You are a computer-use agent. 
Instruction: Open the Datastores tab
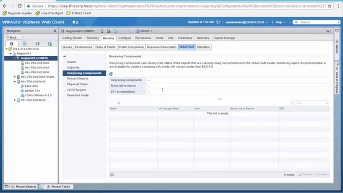pyautogui.click(x=185, y=38)
